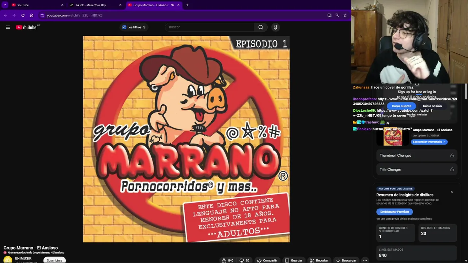468x263 pixels.
Task: Click Crear cuenta button
Action: coord(401,106)
